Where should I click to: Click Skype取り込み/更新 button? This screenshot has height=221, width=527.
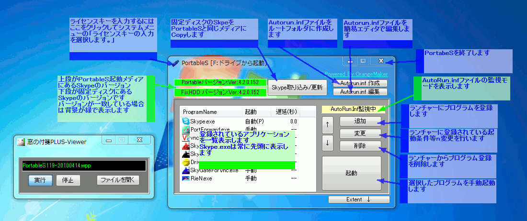(297, 88)
